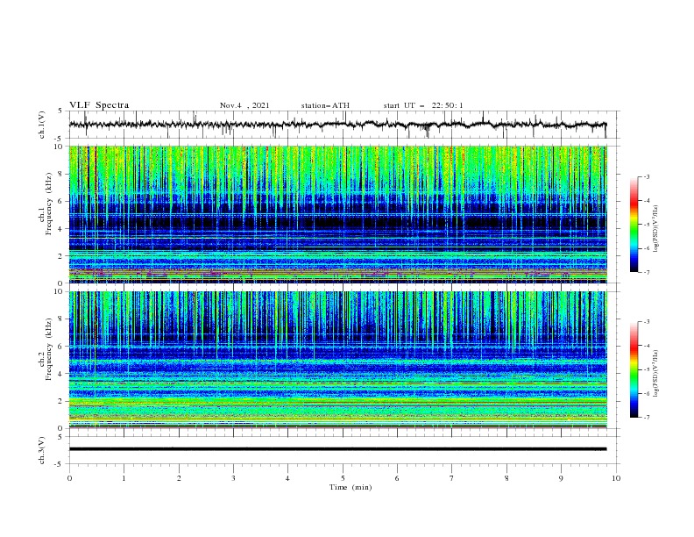Viewport: 694px width, 537px height.
Task: Click the "-3" tick on ch.1 color bar
Action: tap(646, 176)
